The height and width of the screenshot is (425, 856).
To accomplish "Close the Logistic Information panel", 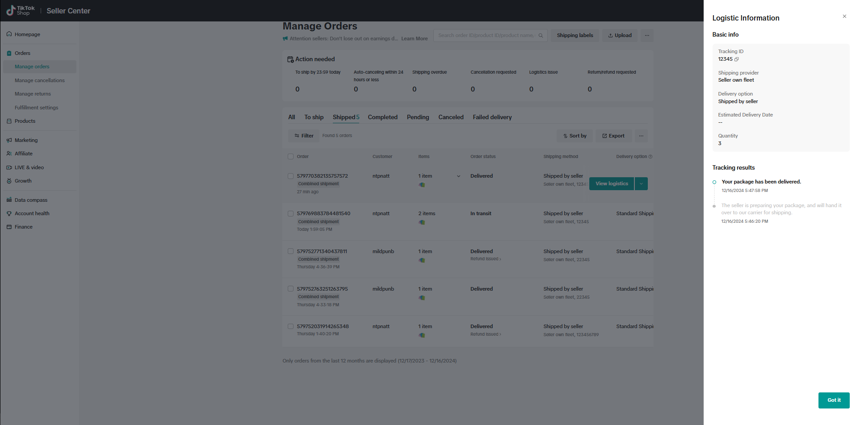I will 844,17.
